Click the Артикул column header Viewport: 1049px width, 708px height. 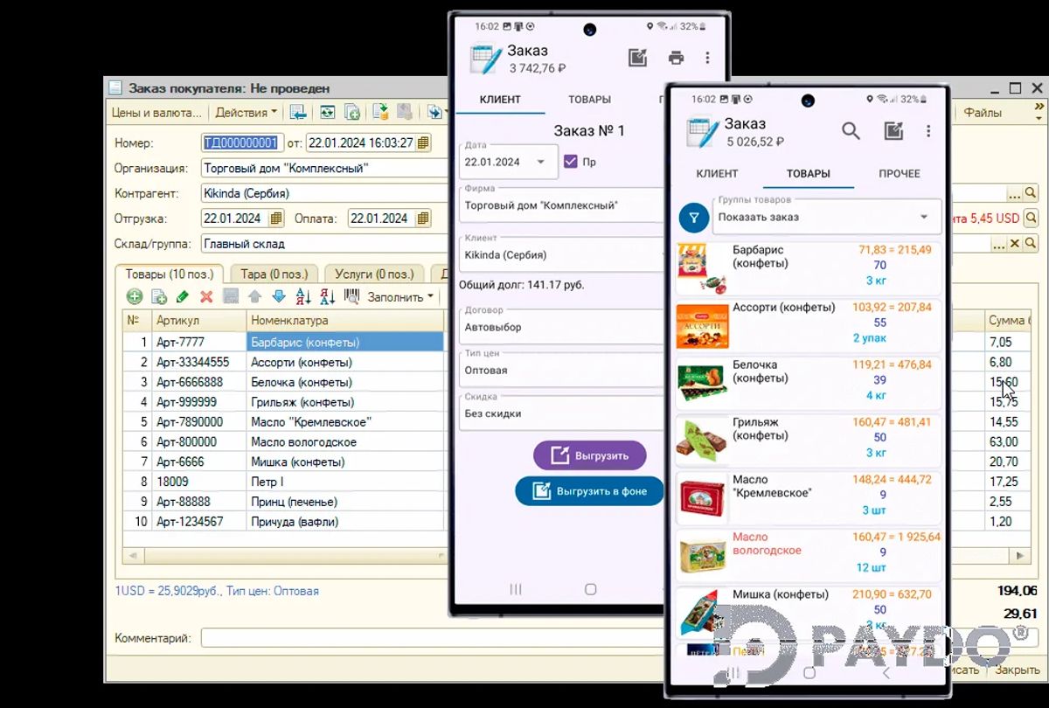tap(199, 321)
